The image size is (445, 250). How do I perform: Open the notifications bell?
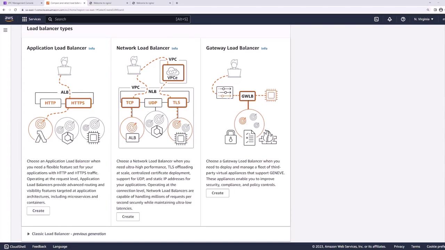pos(390,19)
